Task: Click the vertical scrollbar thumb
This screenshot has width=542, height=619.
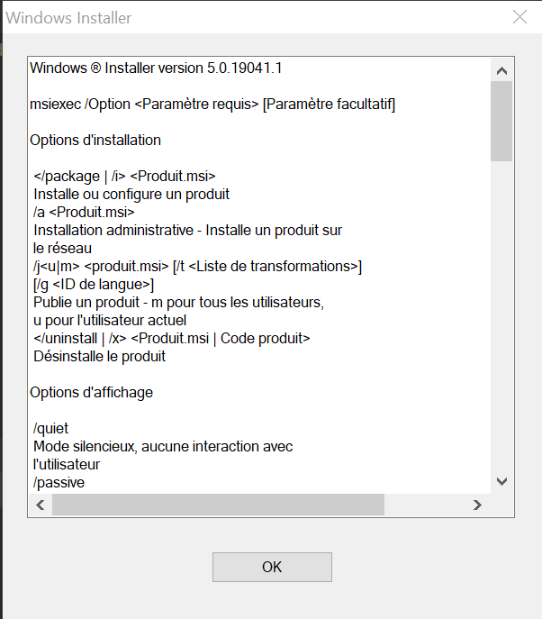Action: [x=501, y=122]
